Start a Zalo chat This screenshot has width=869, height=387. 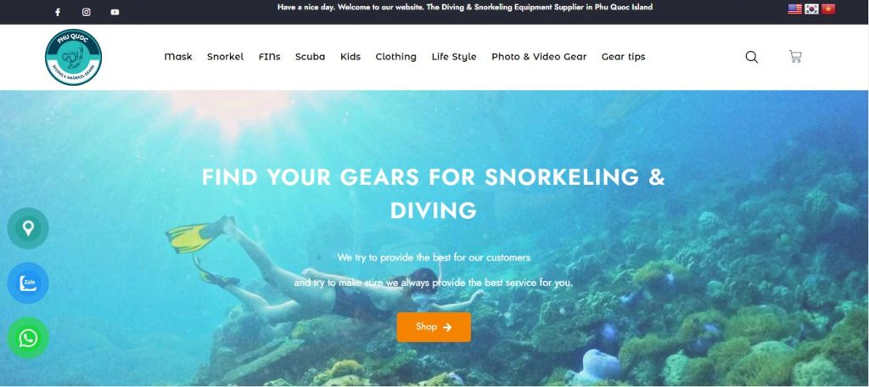coord(28,283)
